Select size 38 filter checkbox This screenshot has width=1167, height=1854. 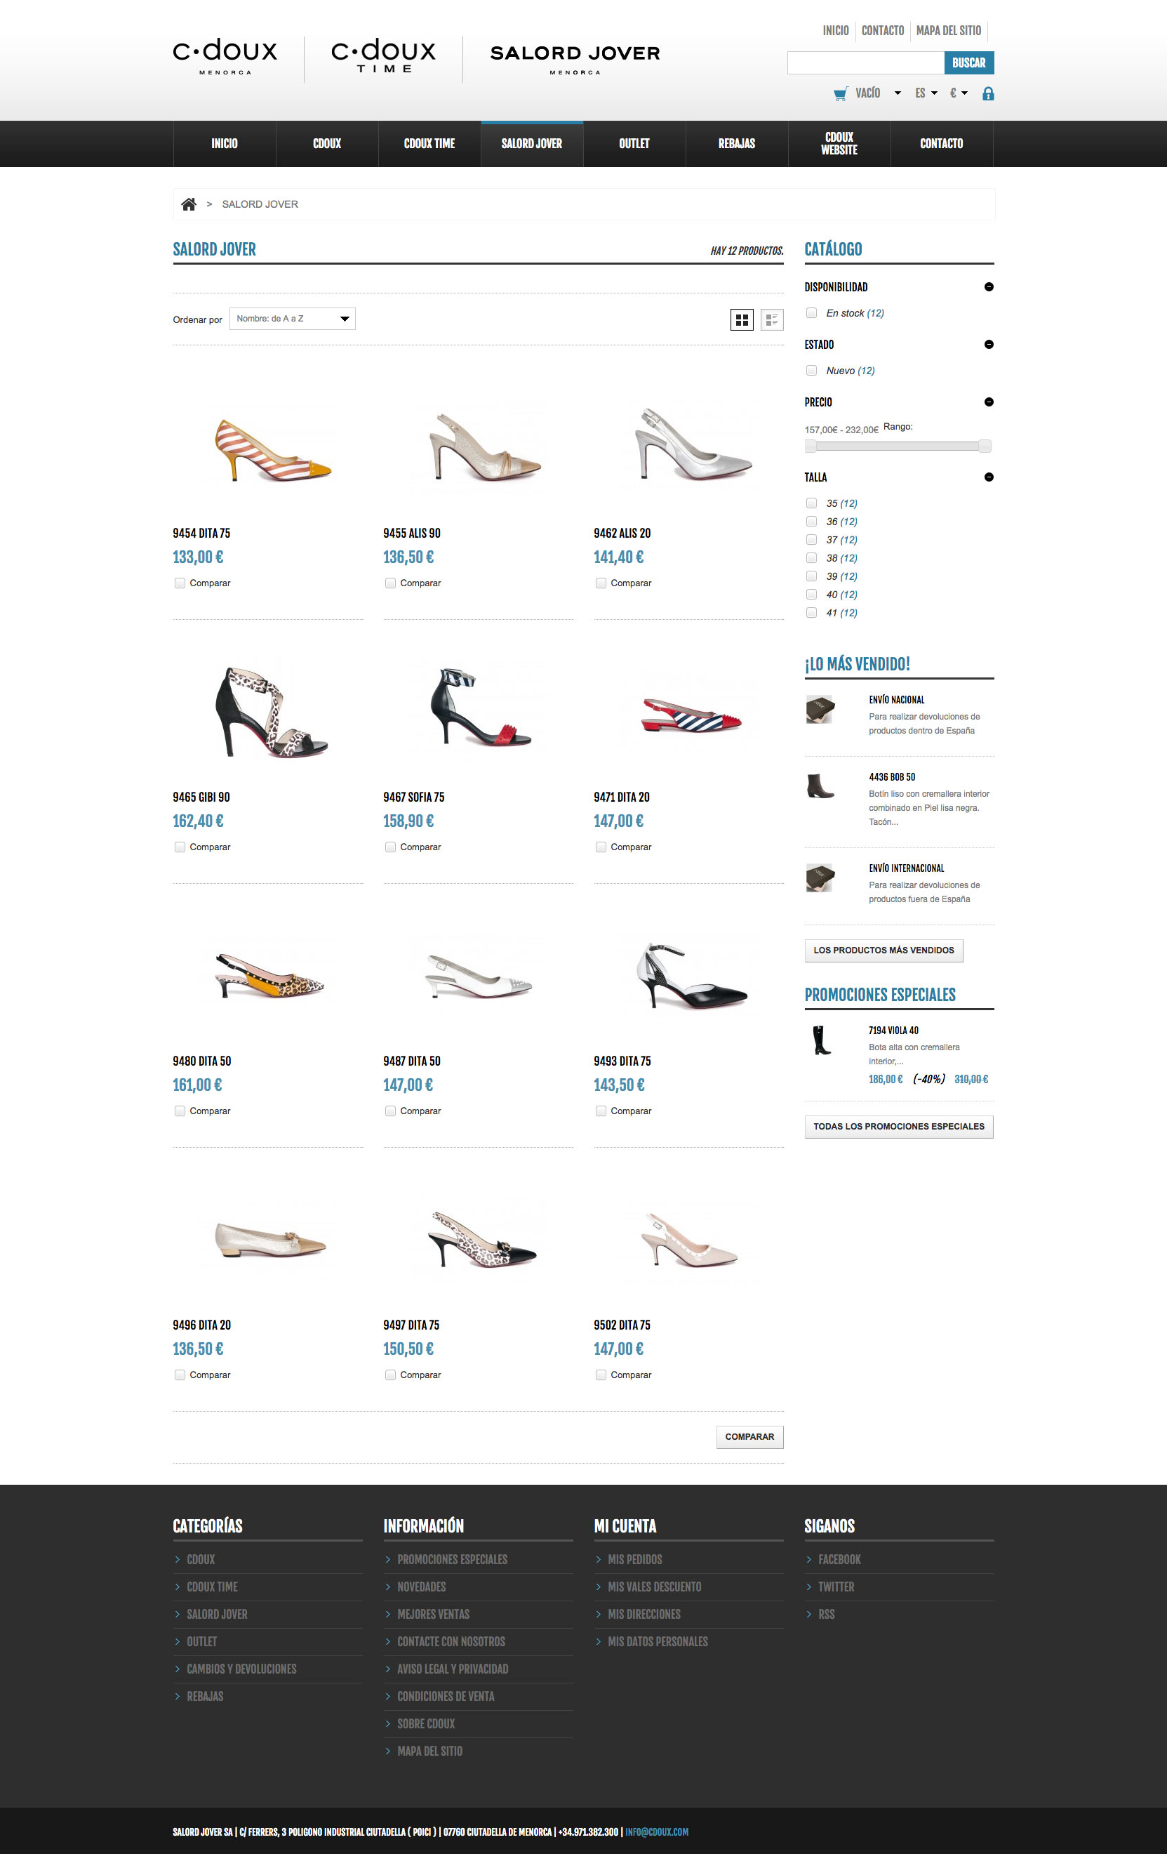(811, 557)
